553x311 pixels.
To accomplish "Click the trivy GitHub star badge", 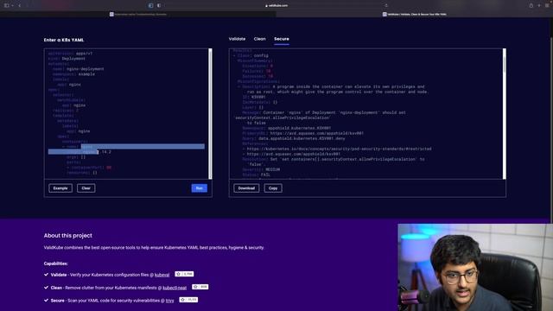I will (x=188, y=300).
